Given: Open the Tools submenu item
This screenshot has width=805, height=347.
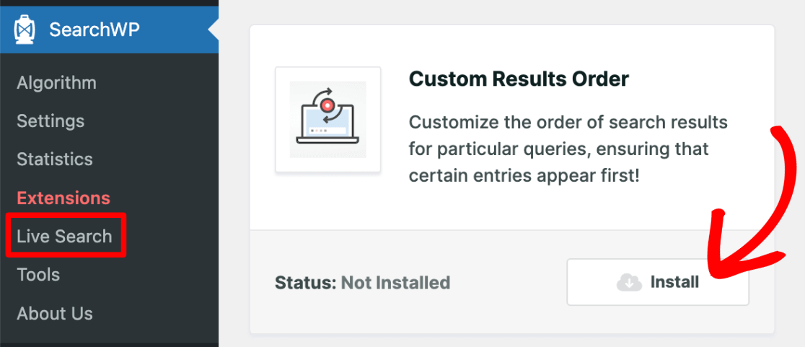Looking at the screenshot, I should click(x=38, y=274).
